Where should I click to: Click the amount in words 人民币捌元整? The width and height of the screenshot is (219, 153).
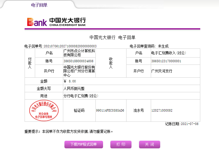pos(74,88)
